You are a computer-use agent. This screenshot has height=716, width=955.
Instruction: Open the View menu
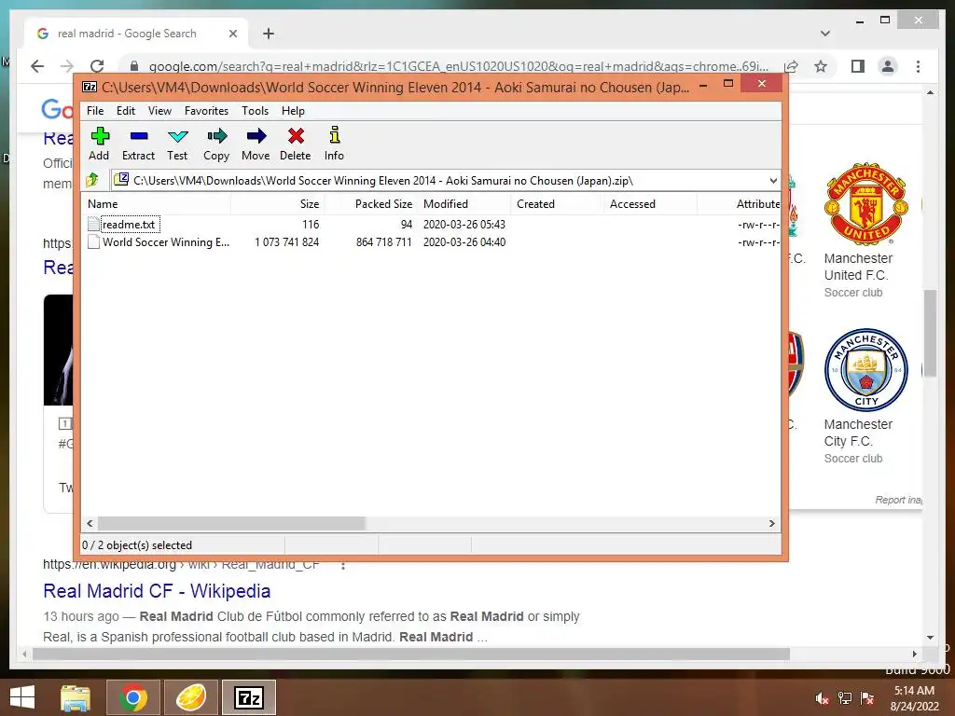(x=159, y=111)
